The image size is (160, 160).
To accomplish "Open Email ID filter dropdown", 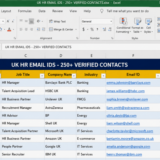I will pos(158,76).
